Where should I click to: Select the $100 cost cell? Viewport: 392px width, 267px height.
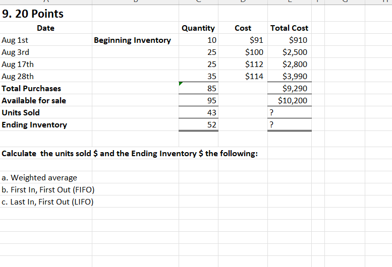point(243,52)
